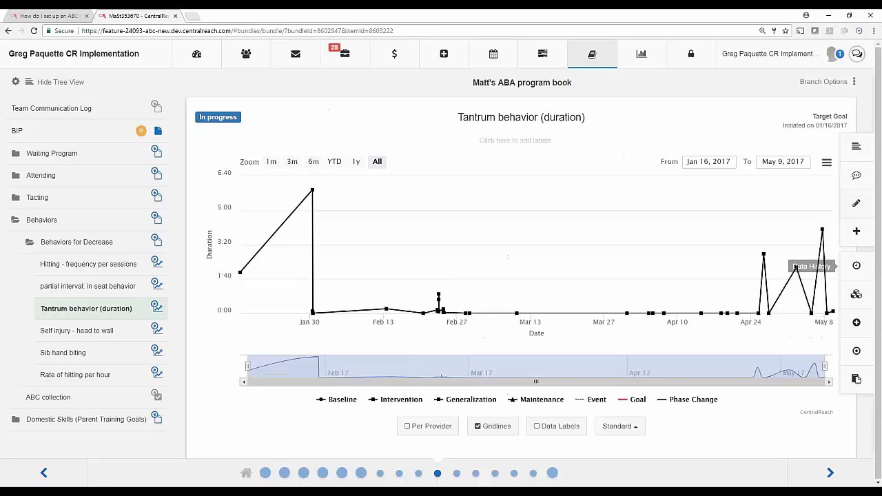Go to next page with right arrow

click(830, 473)
